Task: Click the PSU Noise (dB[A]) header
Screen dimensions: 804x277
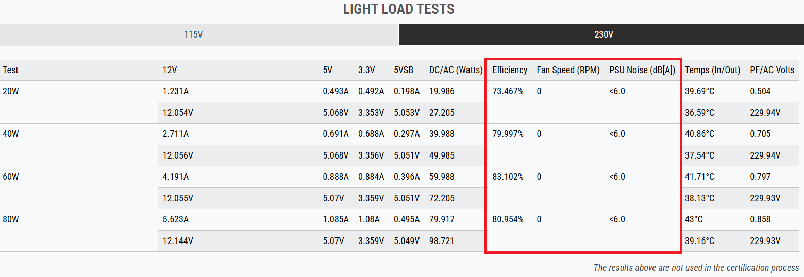Action: (642, 70)
